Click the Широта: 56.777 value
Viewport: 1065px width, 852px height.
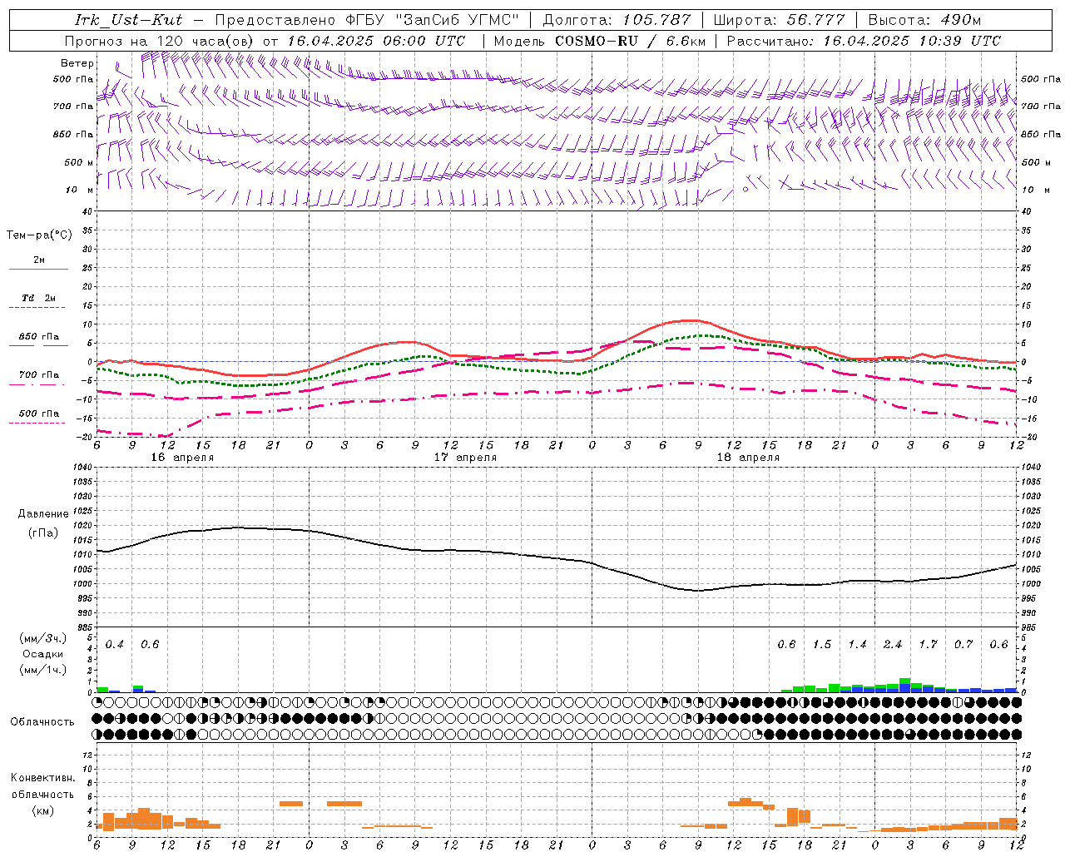click(x=780, y=20)
